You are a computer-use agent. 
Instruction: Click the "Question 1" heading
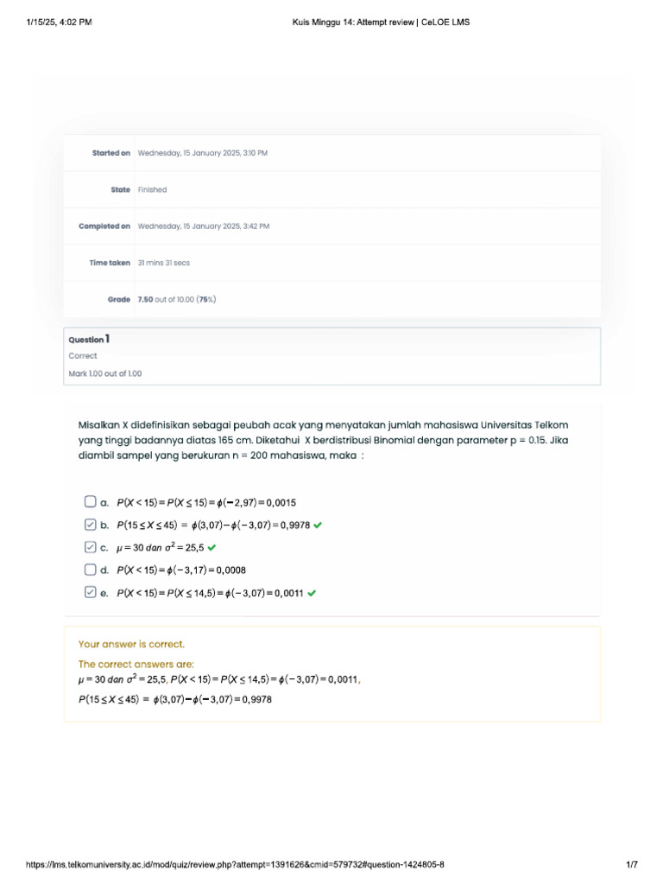pyautogui.click(x=89, y=339)
